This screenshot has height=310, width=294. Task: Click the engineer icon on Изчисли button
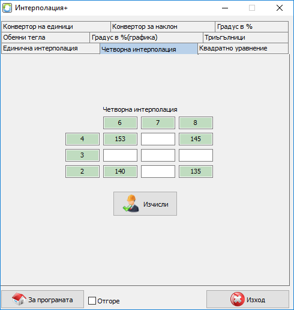click(131, 204)
